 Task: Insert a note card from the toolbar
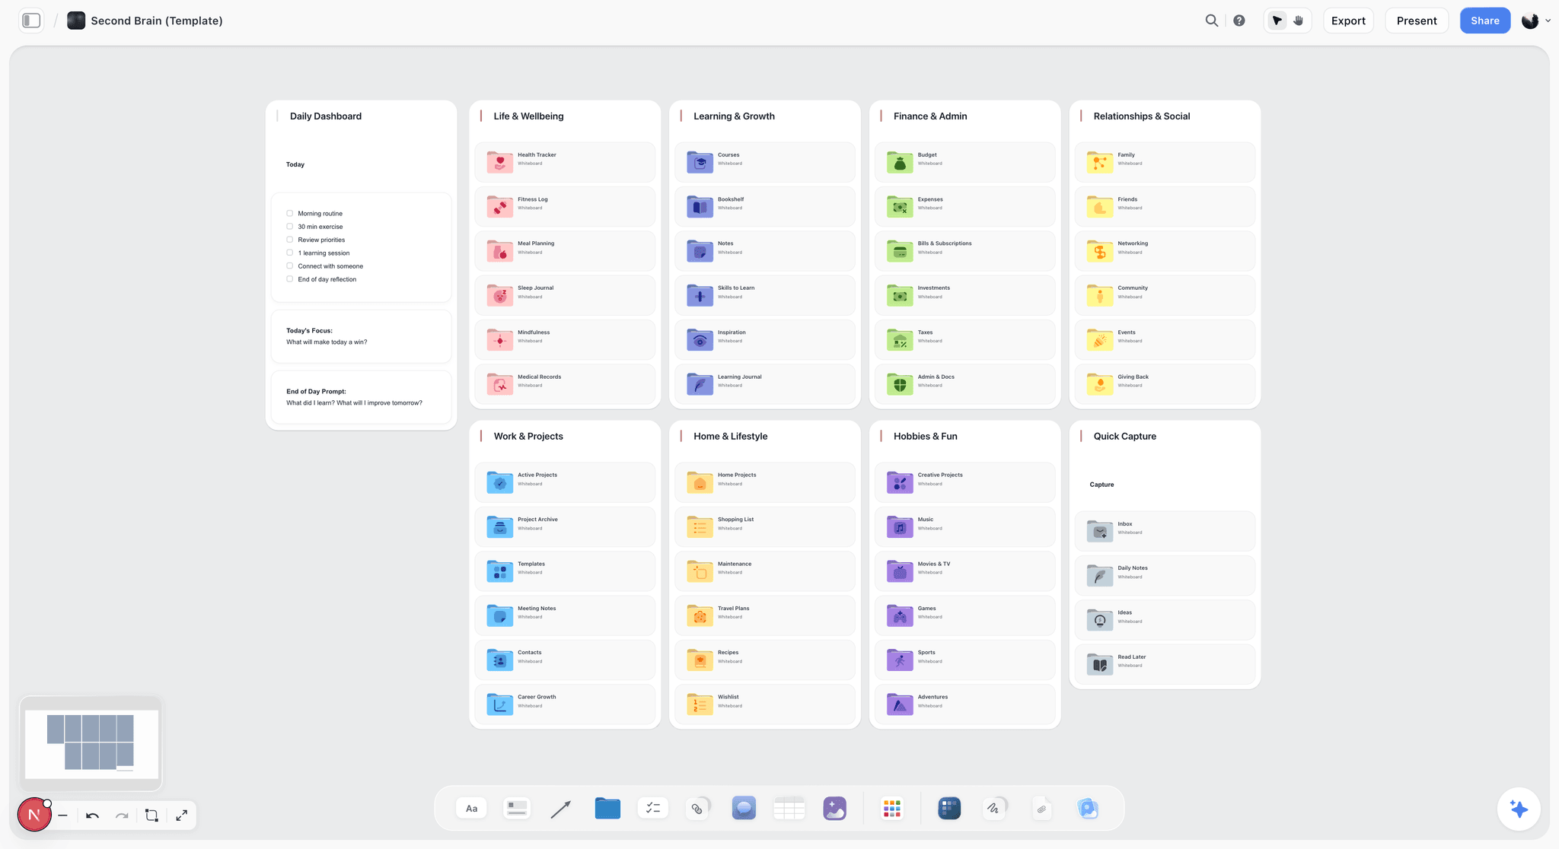[517, 808]
